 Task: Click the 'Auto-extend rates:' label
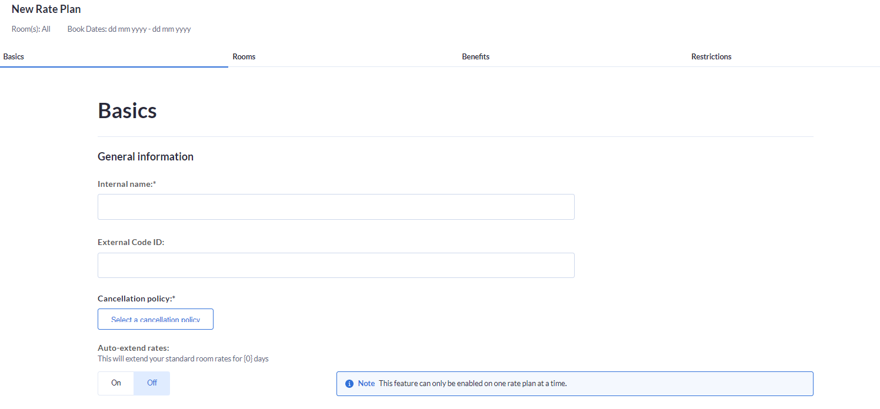(x=134, y=348)
